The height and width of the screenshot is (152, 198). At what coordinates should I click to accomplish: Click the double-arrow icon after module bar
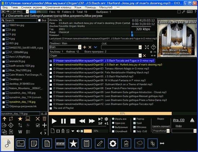point(162,143)
